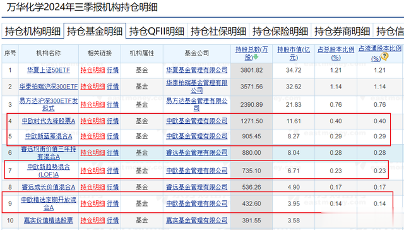404x230 pixels.
Task: Open the 持仓QFII明细 tab
Action: (157, 31)
